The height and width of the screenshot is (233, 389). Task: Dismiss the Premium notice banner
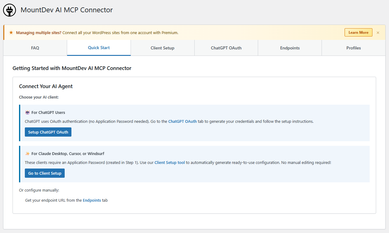pos(378,33)
